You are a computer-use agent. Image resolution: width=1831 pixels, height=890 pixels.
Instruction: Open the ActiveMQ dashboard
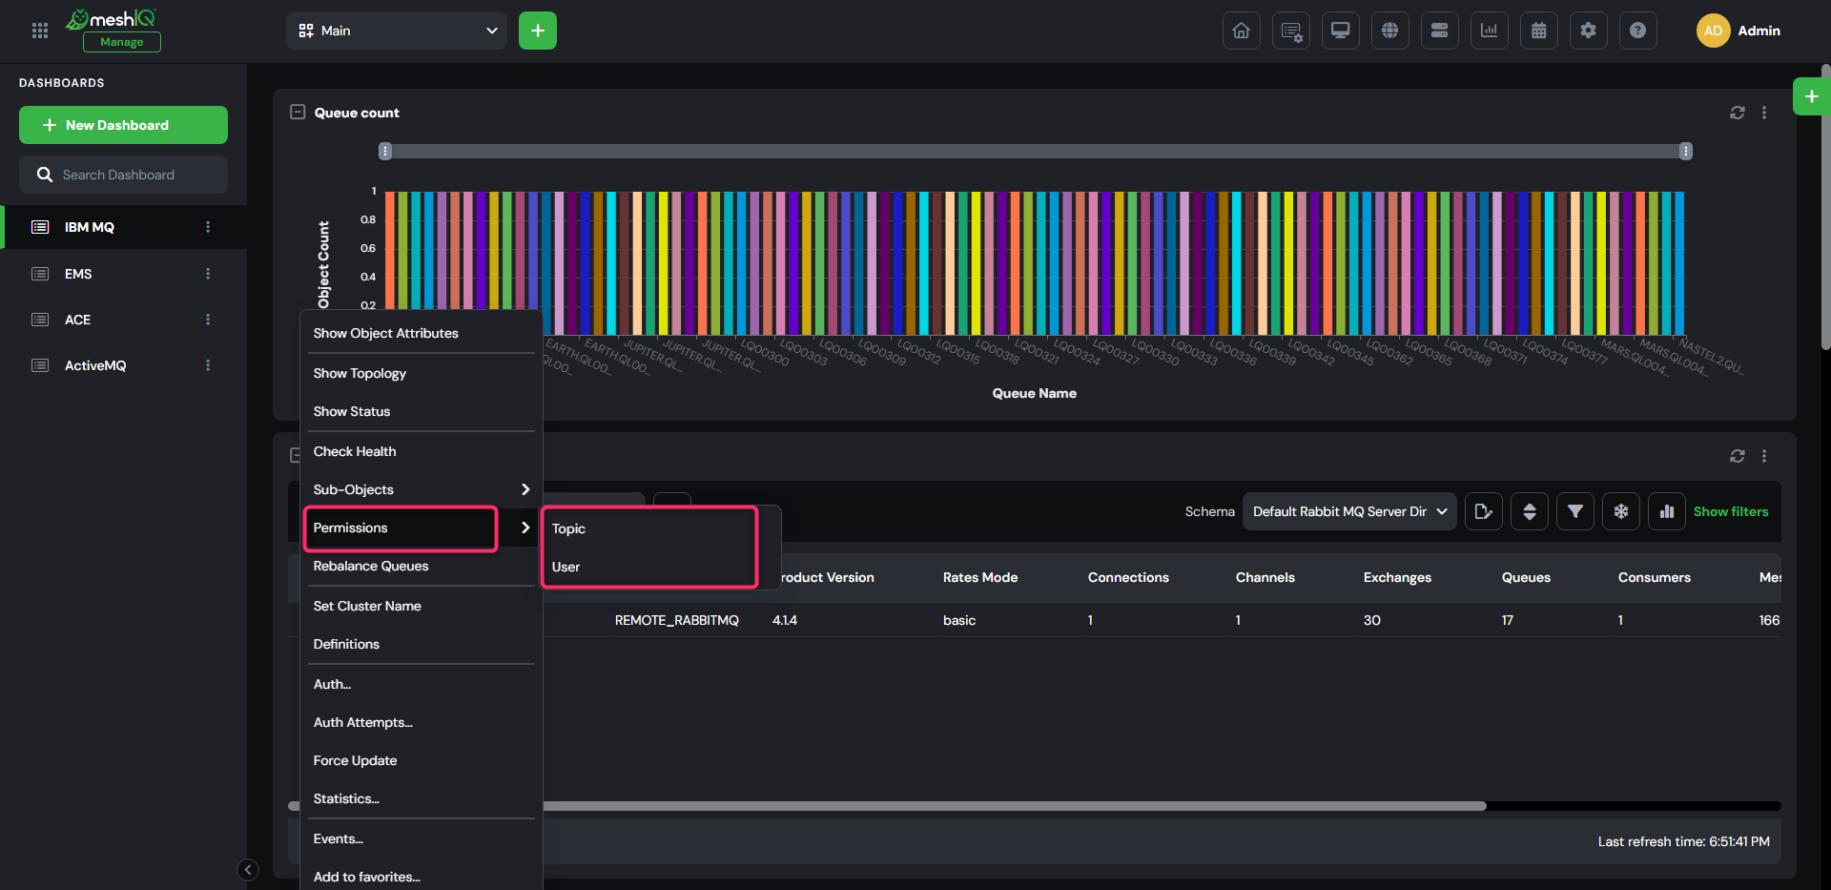pyautogui.click(x=95, y=365)
